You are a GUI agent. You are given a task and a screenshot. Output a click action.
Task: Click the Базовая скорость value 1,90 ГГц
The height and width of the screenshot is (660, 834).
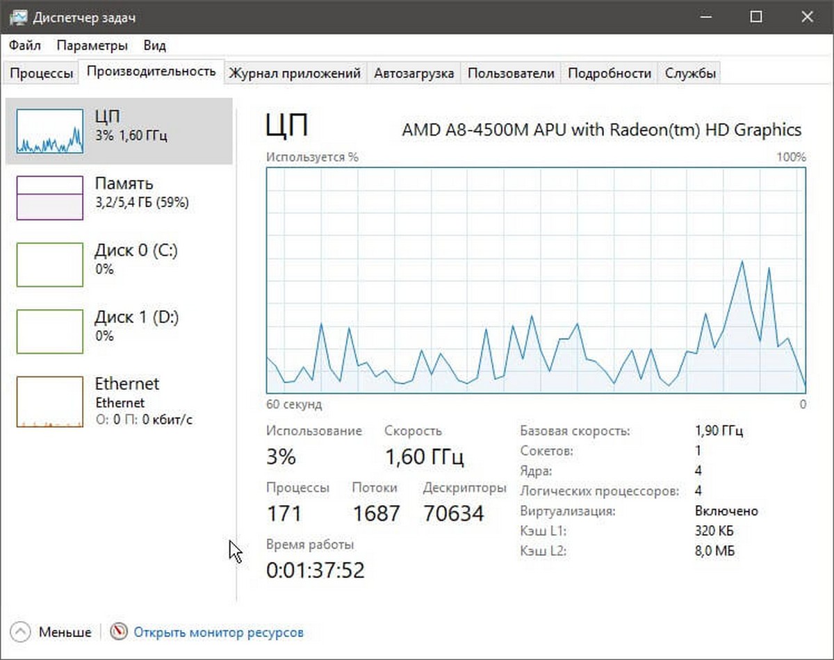[719, 431]
